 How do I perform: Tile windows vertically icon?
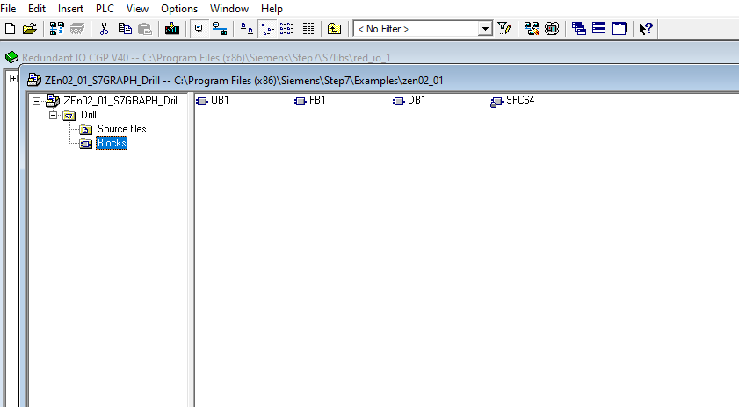coord(619,29)
